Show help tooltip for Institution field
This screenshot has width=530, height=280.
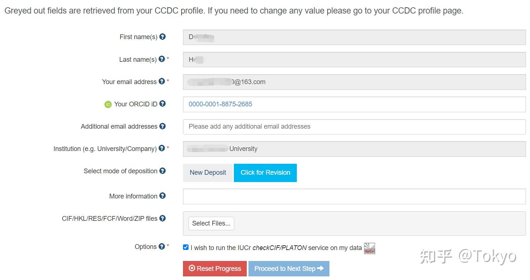(x=162, y=148)
